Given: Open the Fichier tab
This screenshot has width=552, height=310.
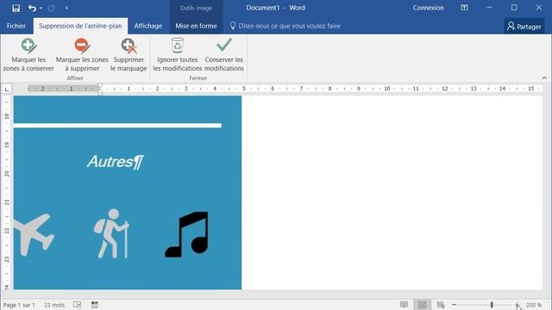Looking at the screenshot, I should click(x=16, y=26).
